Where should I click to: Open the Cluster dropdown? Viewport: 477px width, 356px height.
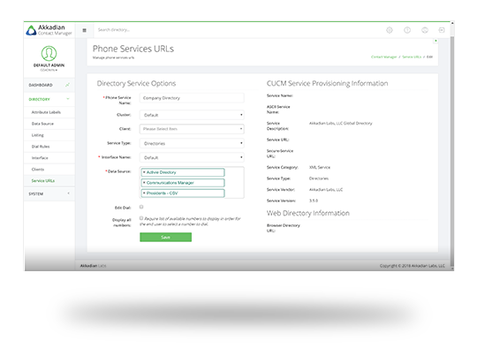tap(192, 115)
